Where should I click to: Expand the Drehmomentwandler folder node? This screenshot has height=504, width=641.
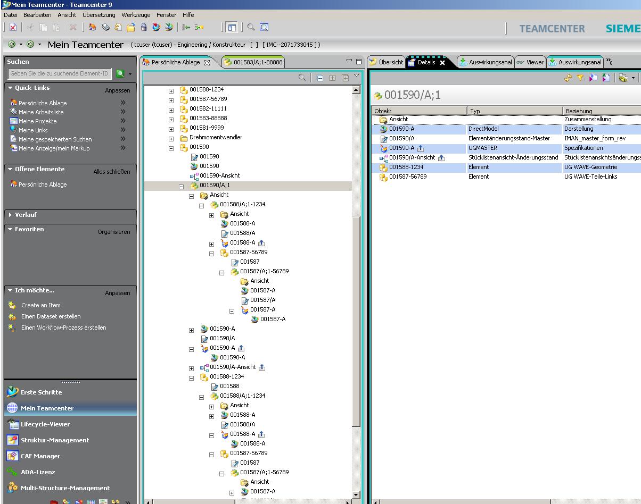pos(171,139)
